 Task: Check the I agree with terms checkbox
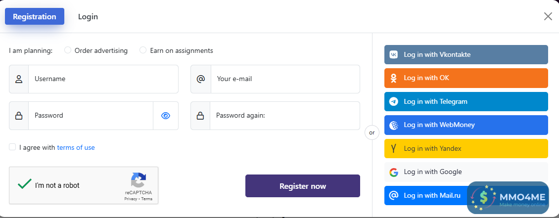click(x=12, y=147)
